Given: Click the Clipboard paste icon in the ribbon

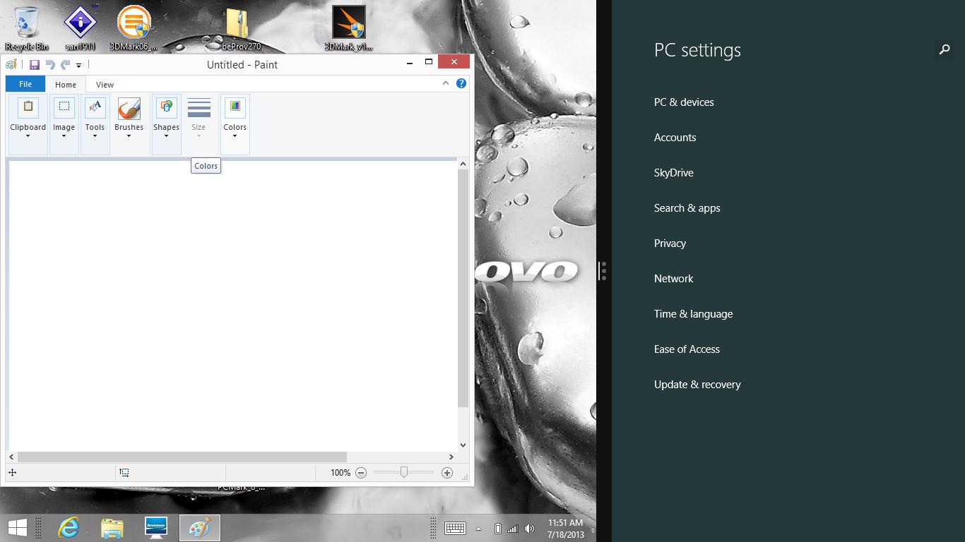Looking at the screenshot, I should pyautogui.click(x=28, y=107).
